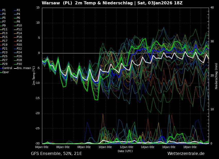This screenshot has width=219, height=159.
Task: Click the white line swatch beside Ens. mean
Action: pos(15,68)
